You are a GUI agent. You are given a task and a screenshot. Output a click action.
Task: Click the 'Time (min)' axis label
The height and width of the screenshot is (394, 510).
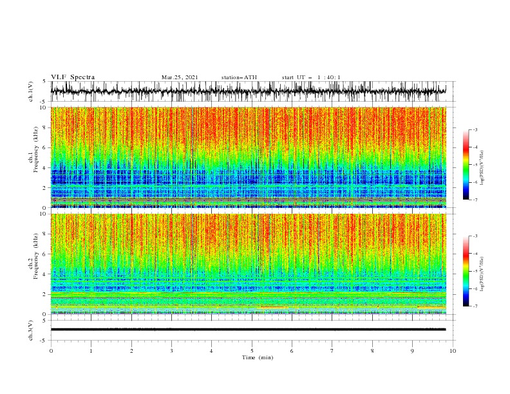point(258,357)
